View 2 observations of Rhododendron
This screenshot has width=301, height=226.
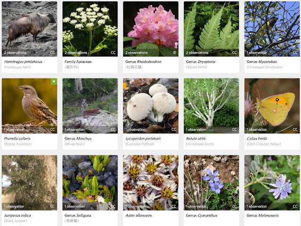[x=136, y=53]
